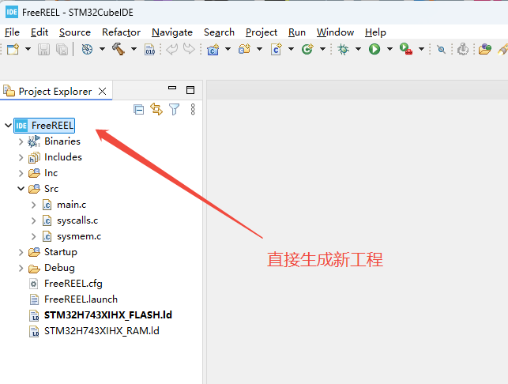Open the Run dropdown arrow
The width and height of the screenshot is (508, 384).
coord(389,49)
